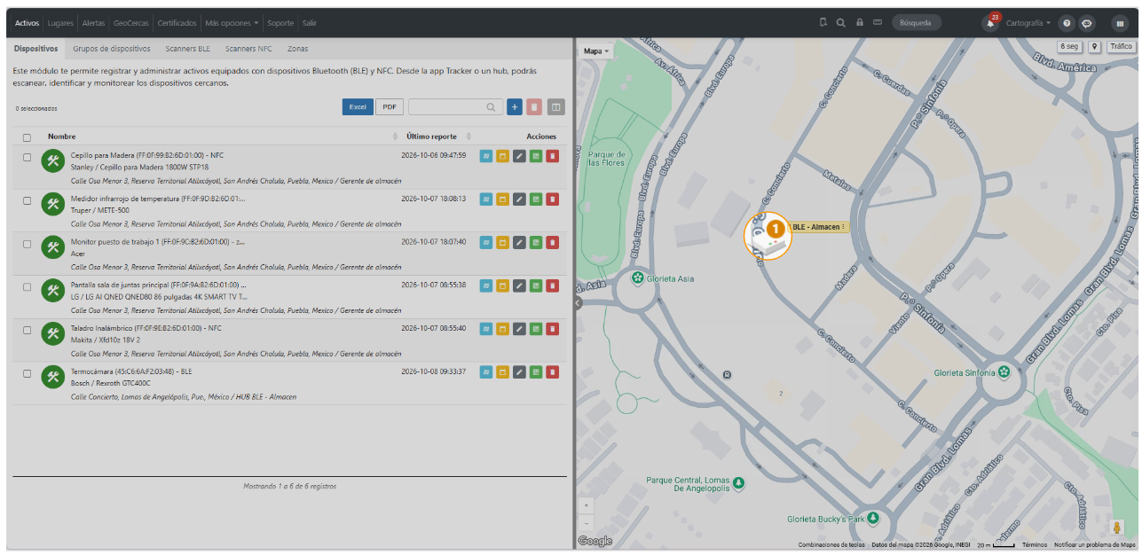Edit Pantalla sala de juntas with pencil icon
Screen dimensions: 1142x555
click(520, 286)
